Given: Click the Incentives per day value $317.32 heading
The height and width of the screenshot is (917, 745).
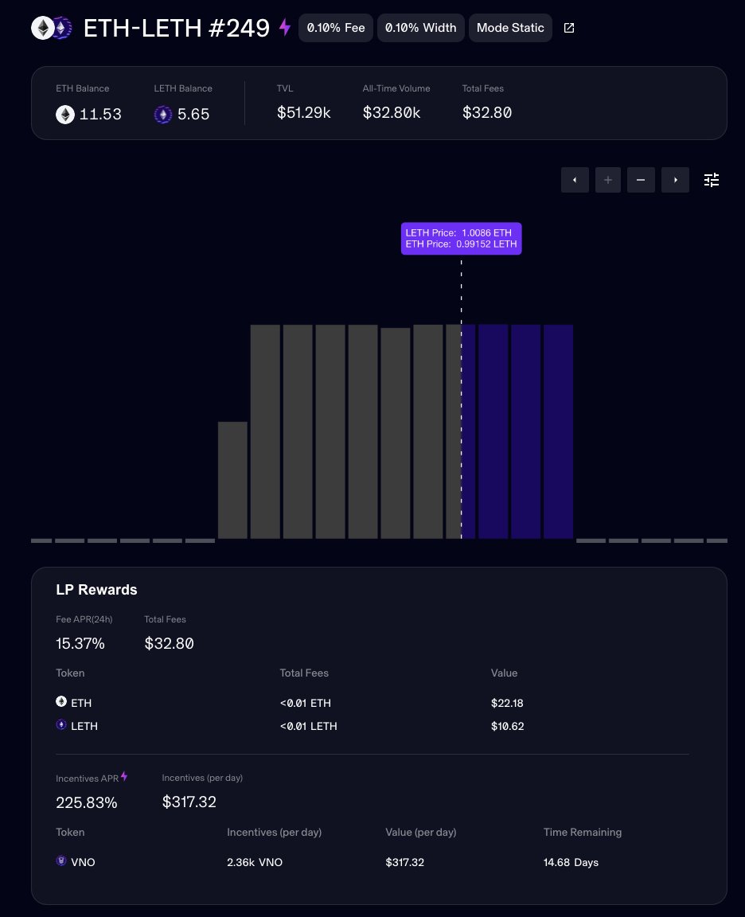Looking at the screenshot, I should 189,802.
